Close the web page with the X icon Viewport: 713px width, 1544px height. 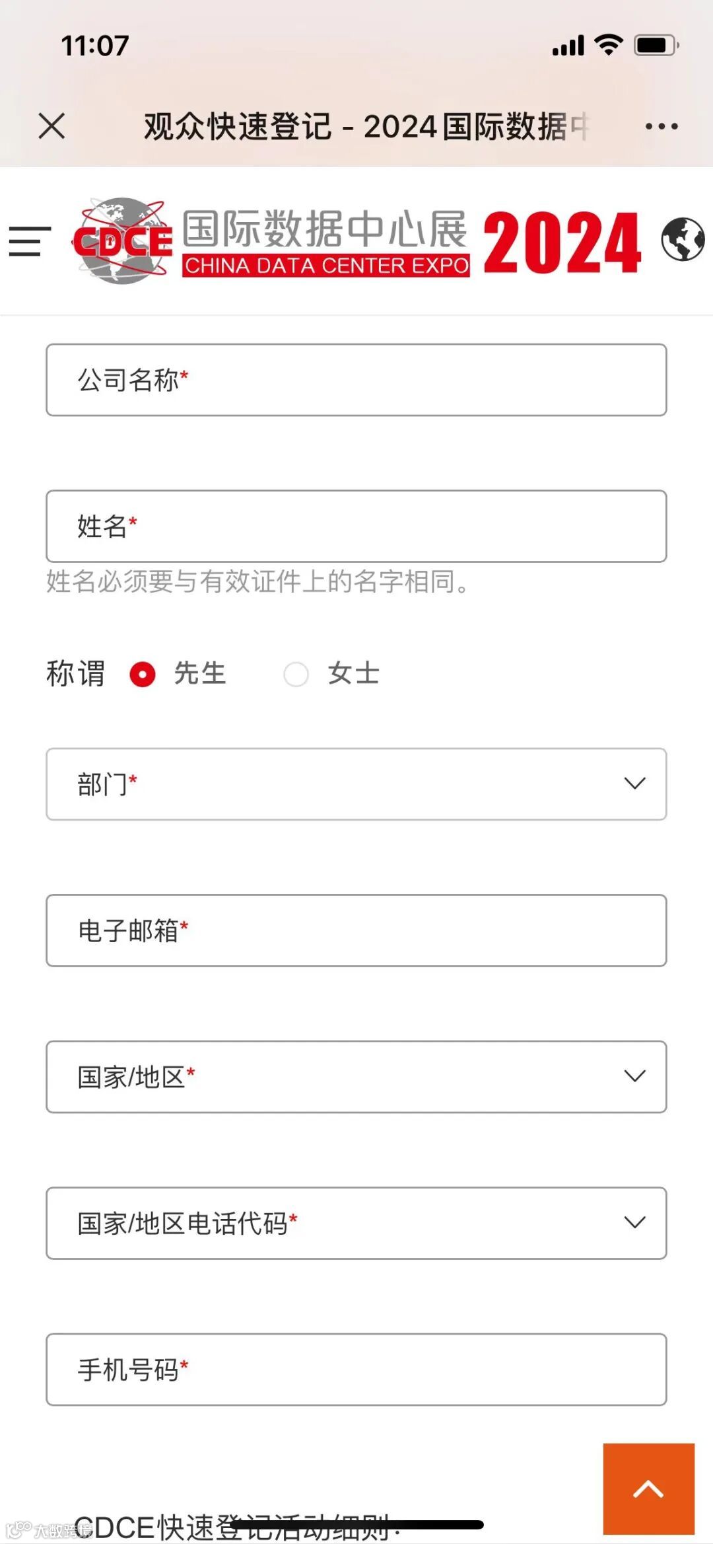coord(51,126)
